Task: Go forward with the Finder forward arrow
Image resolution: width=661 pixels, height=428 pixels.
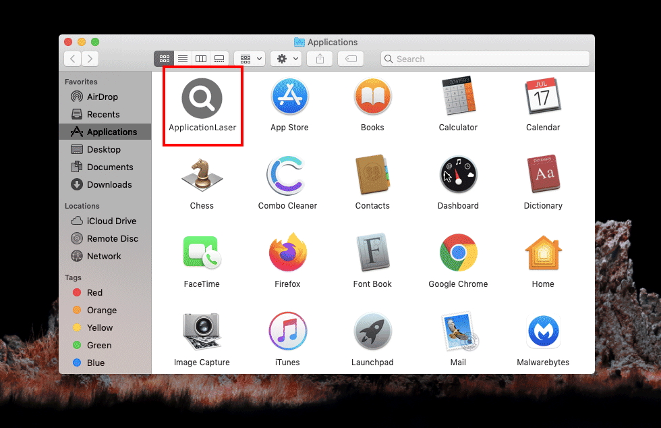Action: pos(90,59)
